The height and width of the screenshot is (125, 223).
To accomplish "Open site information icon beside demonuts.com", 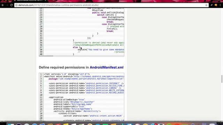I will click(16, 5).
